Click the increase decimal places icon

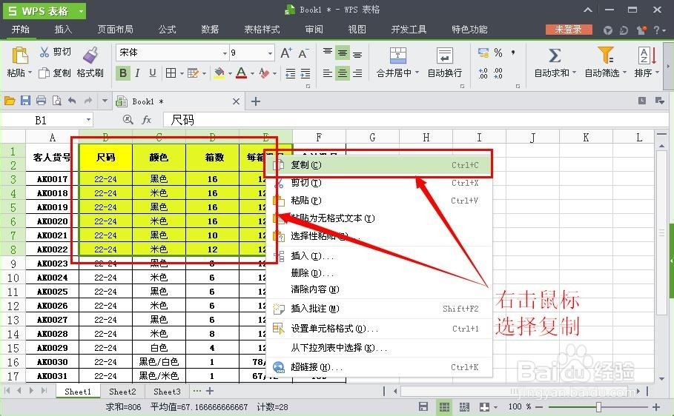point(483,73)
